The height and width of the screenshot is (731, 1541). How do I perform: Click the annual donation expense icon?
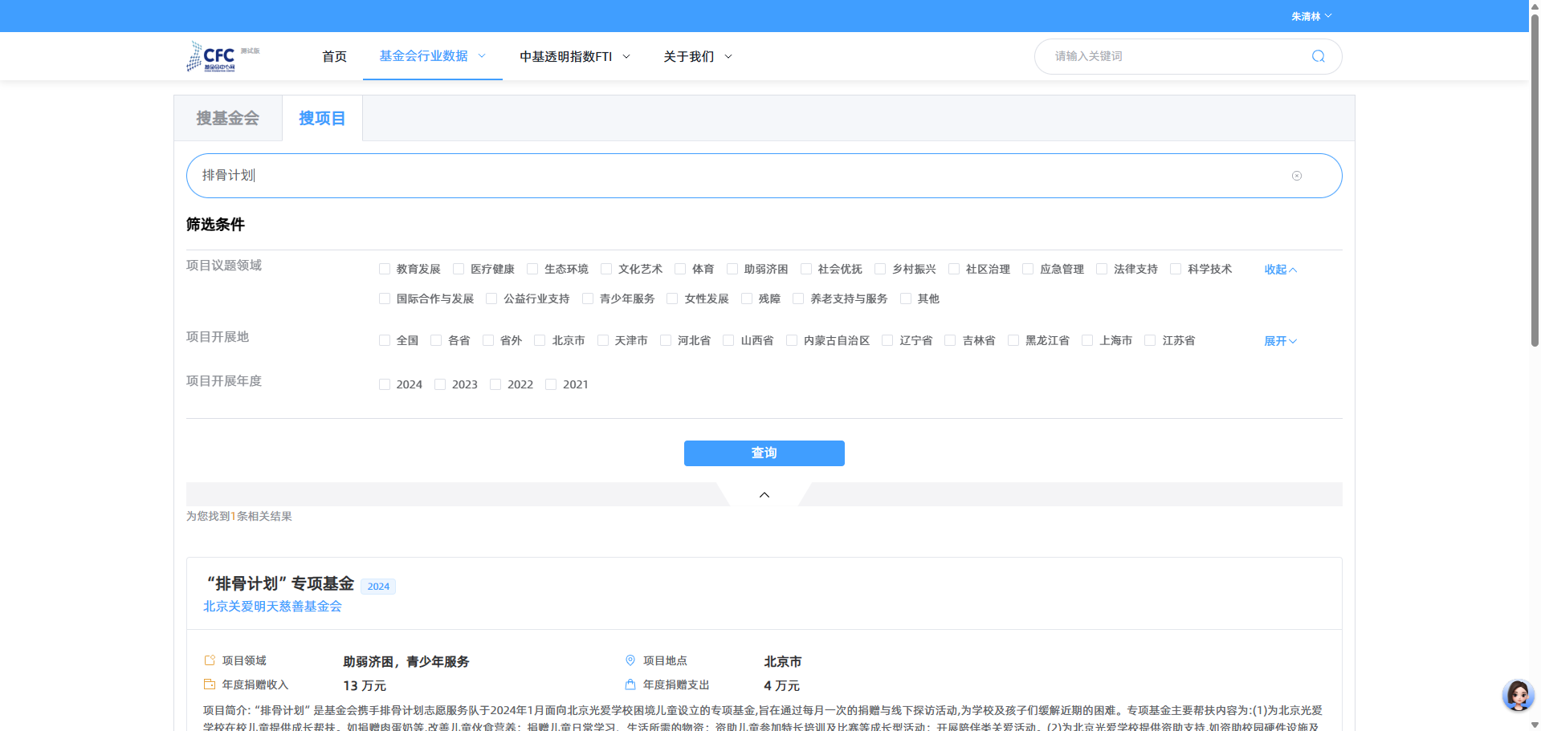click(x=630, y=684)
